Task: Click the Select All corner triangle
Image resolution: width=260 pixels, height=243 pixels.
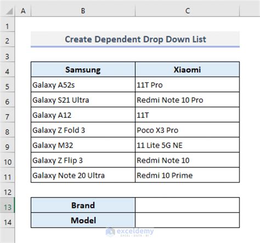Action: pyautogui.click(x=9, y=11)
